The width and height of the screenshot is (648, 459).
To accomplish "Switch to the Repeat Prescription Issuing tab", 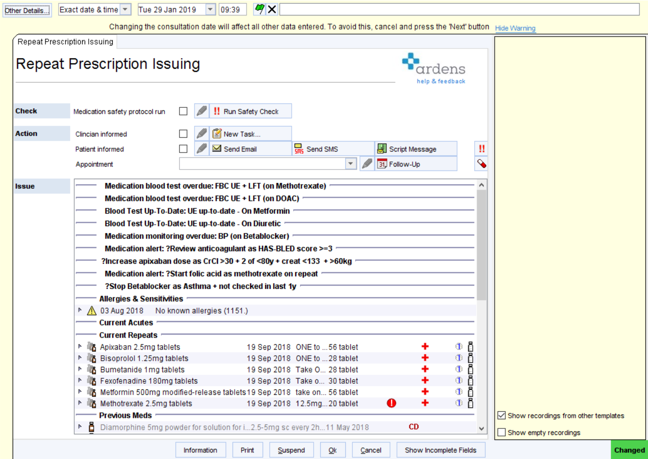I will click(x=64, y=42).
